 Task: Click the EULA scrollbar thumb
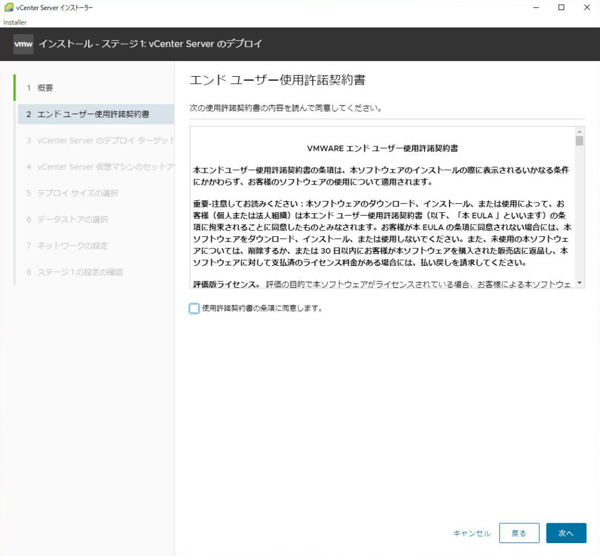[579, 141]
